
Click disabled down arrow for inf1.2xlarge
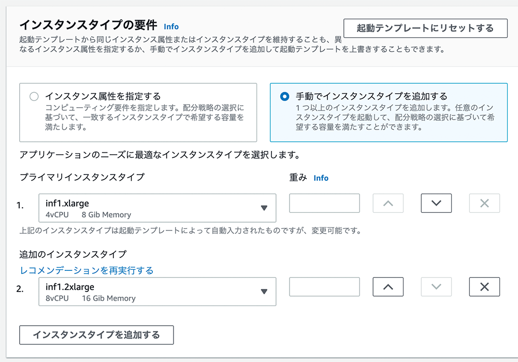click(436, 287)
